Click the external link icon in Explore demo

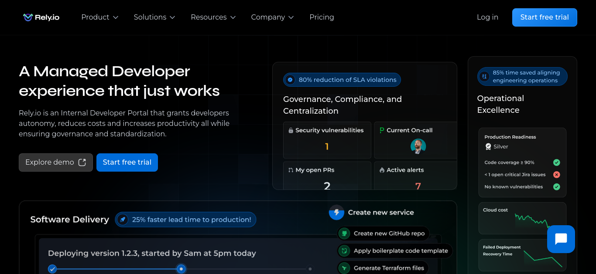click(82, 162)
